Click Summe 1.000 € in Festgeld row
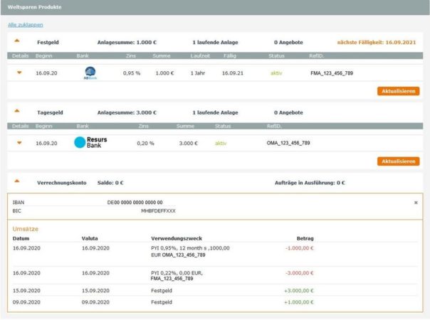The image size is (430, 320). tap(164, 73)
